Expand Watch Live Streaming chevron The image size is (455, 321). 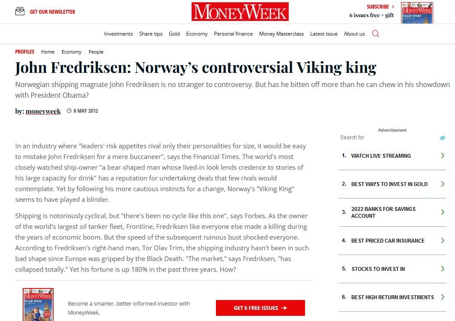(443, 156)
